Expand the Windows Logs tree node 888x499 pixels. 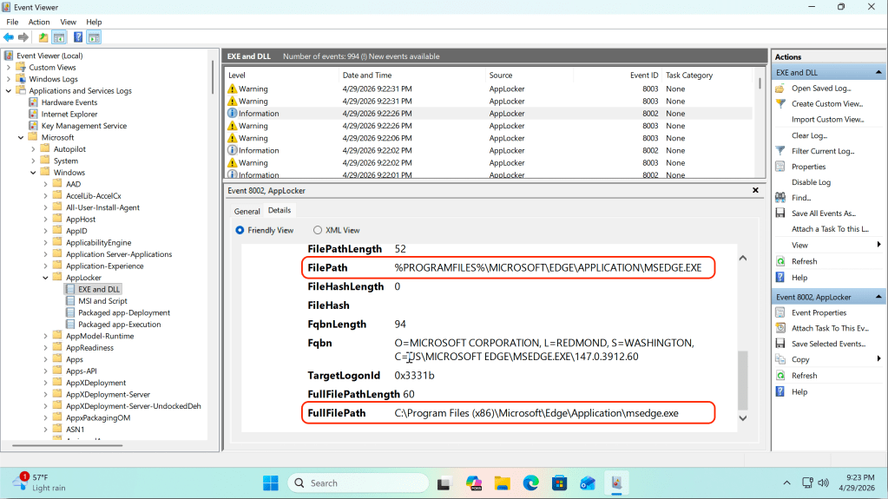point(10,79)
